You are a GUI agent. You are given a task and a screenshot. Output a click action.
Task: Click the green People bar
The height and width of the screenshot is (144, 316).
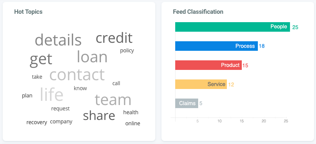233,27
